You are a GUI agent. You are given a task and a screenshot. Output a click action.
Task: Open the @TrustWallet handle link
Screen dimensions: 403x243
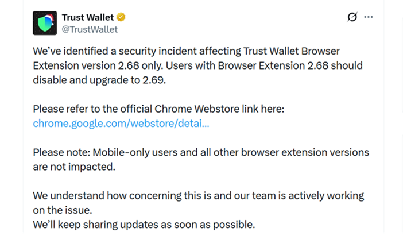(90, 29)
